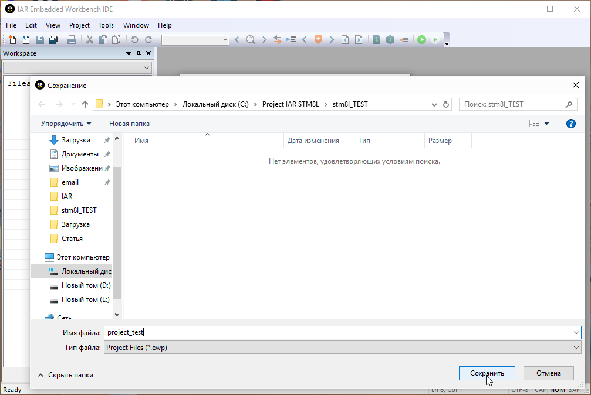Click Сохранить button
The height and width of the screenshot is (395, 591).
487,373
